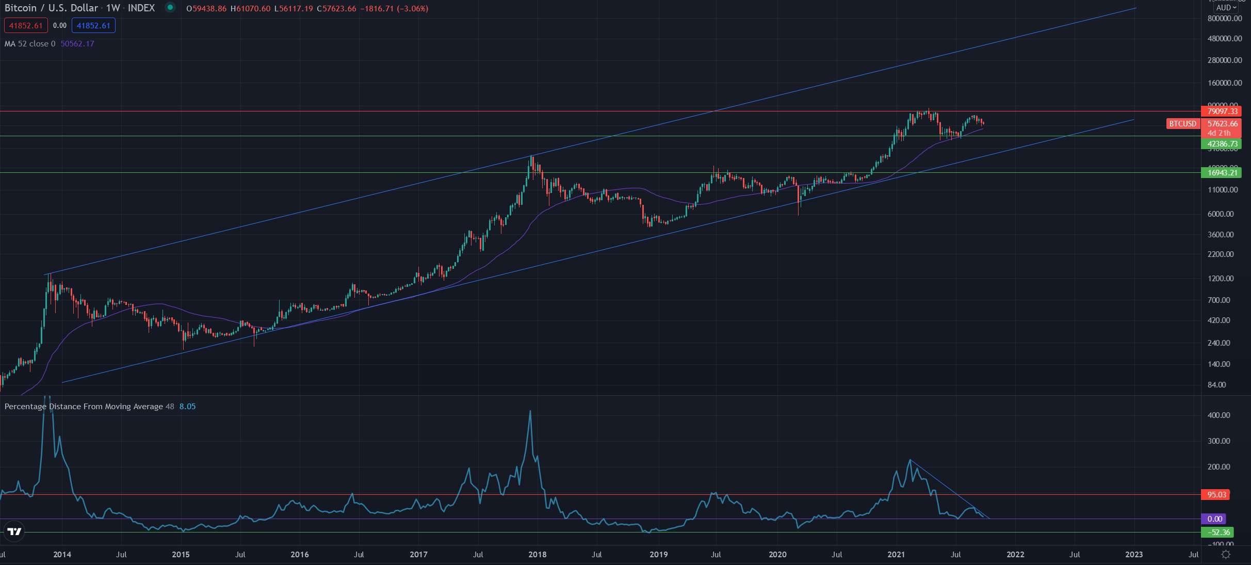Click the open value O59438.86
Image resolution: width=1251 pixels, height=565 pixels.
(x=206, y=8)
